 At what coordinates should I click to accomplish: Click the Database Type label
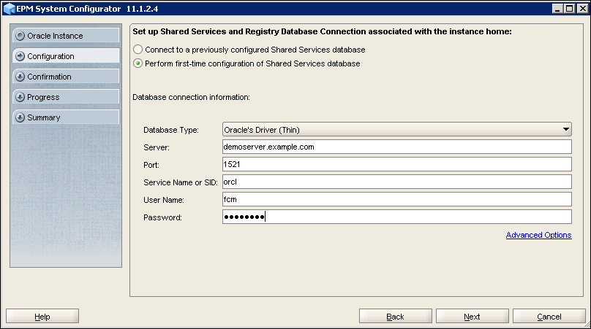(171, 130)
